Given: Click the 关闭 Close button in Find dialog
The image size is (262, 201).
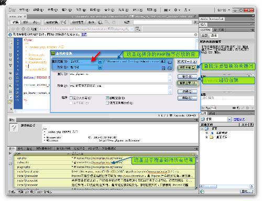Looking at the screenshot, I should pos(187,92).
